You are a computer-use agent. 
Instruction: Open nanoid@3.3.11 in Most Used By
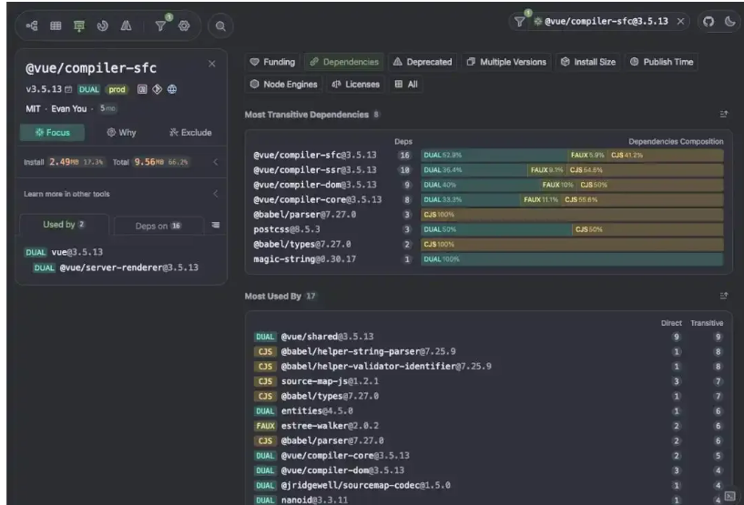click(314, 500)
